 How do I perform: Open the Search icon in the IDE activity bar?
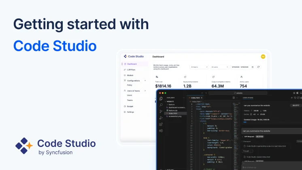click(x=161, y=105)
